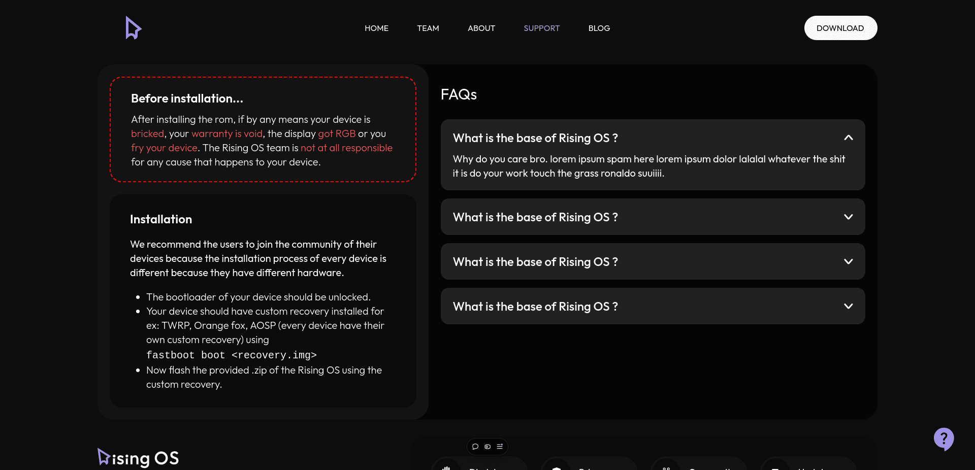Click the speech bubble icon in floating toolbar
975x470 pixels.
click(475, 447)
